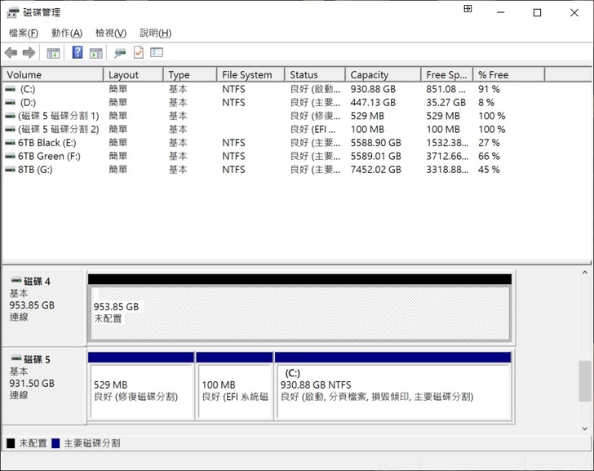Open the 檢視(V) menu
The image size is (594, 471).
point(111,33)
